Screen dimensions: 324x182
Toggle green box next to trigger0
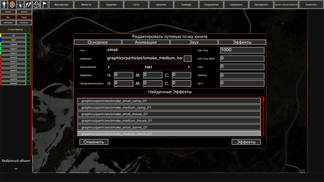point(28,44)
